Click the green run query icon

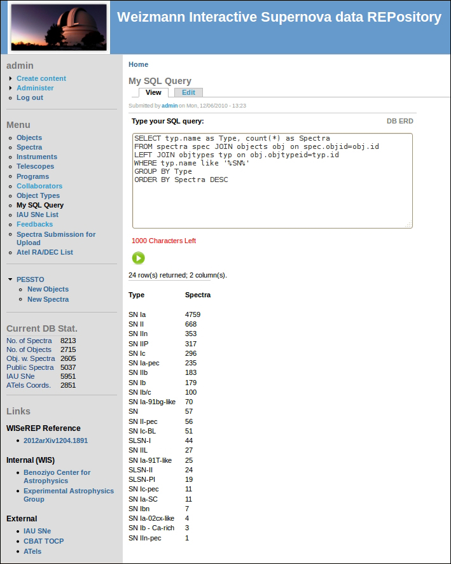(x=138, y=258)
